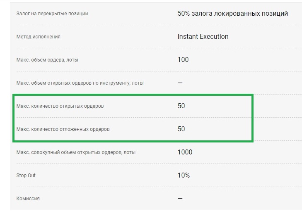Click '50% залога локированных позиций' value
The width and height of the screenshot is (302, 211).
(232, 13)
